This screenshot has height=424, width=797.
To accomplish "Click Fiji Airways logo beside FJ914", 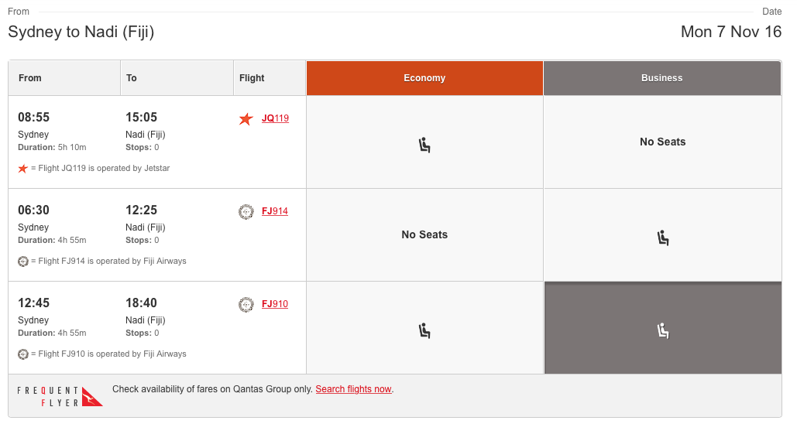I will (246, 212).
